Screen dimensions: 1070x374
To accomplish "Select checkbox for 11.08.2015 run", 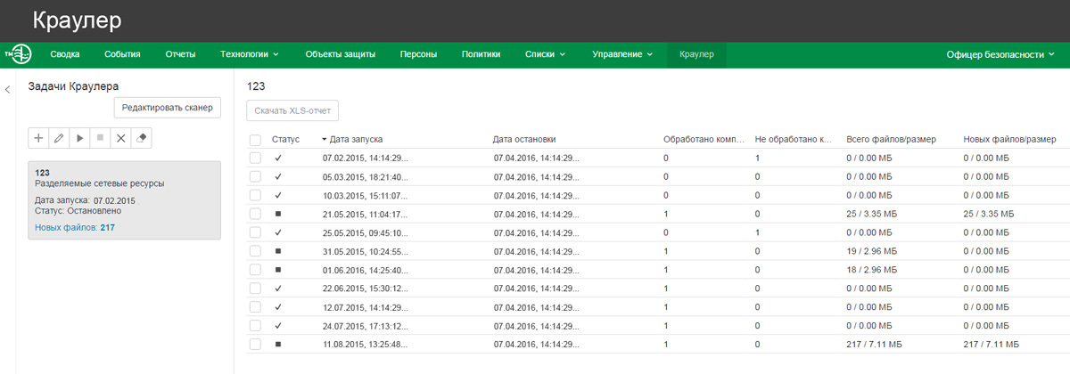I will click(256, 344).
